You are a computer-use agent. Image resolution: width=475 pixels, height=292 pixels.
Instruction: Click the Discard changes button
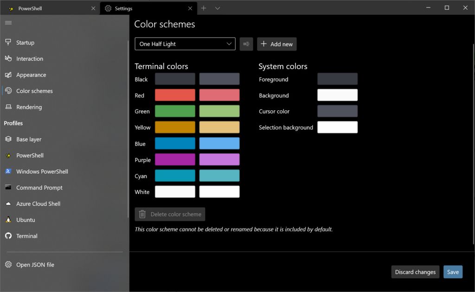tap(415, 272)
